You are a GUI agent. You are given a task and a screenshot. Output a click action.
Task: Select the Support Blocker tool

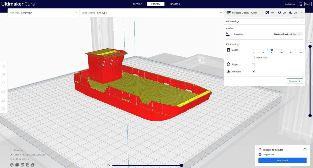pos(3,109)
